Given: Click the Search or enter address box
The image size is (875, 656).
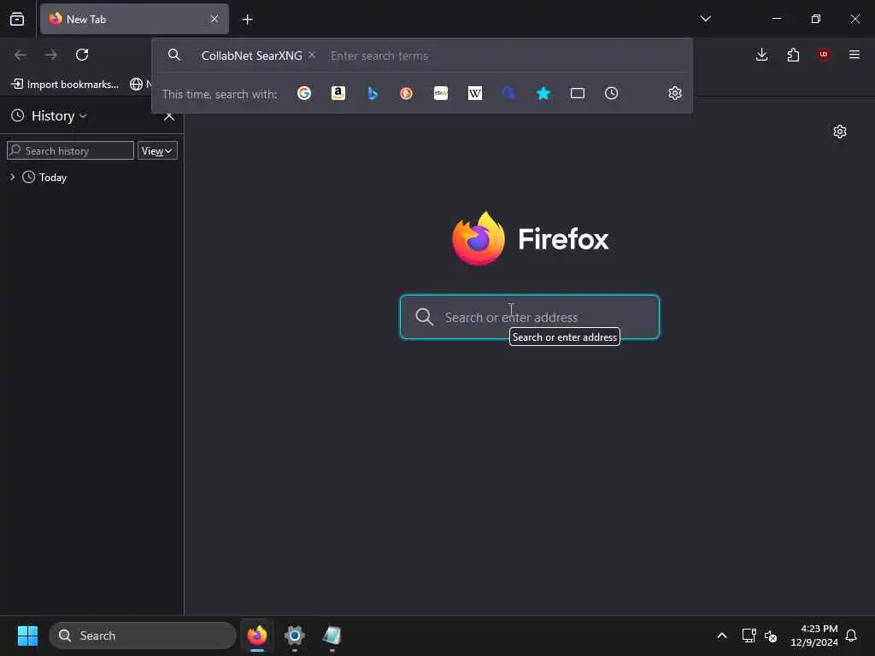Looking at the screenshot, I should 530,317.
